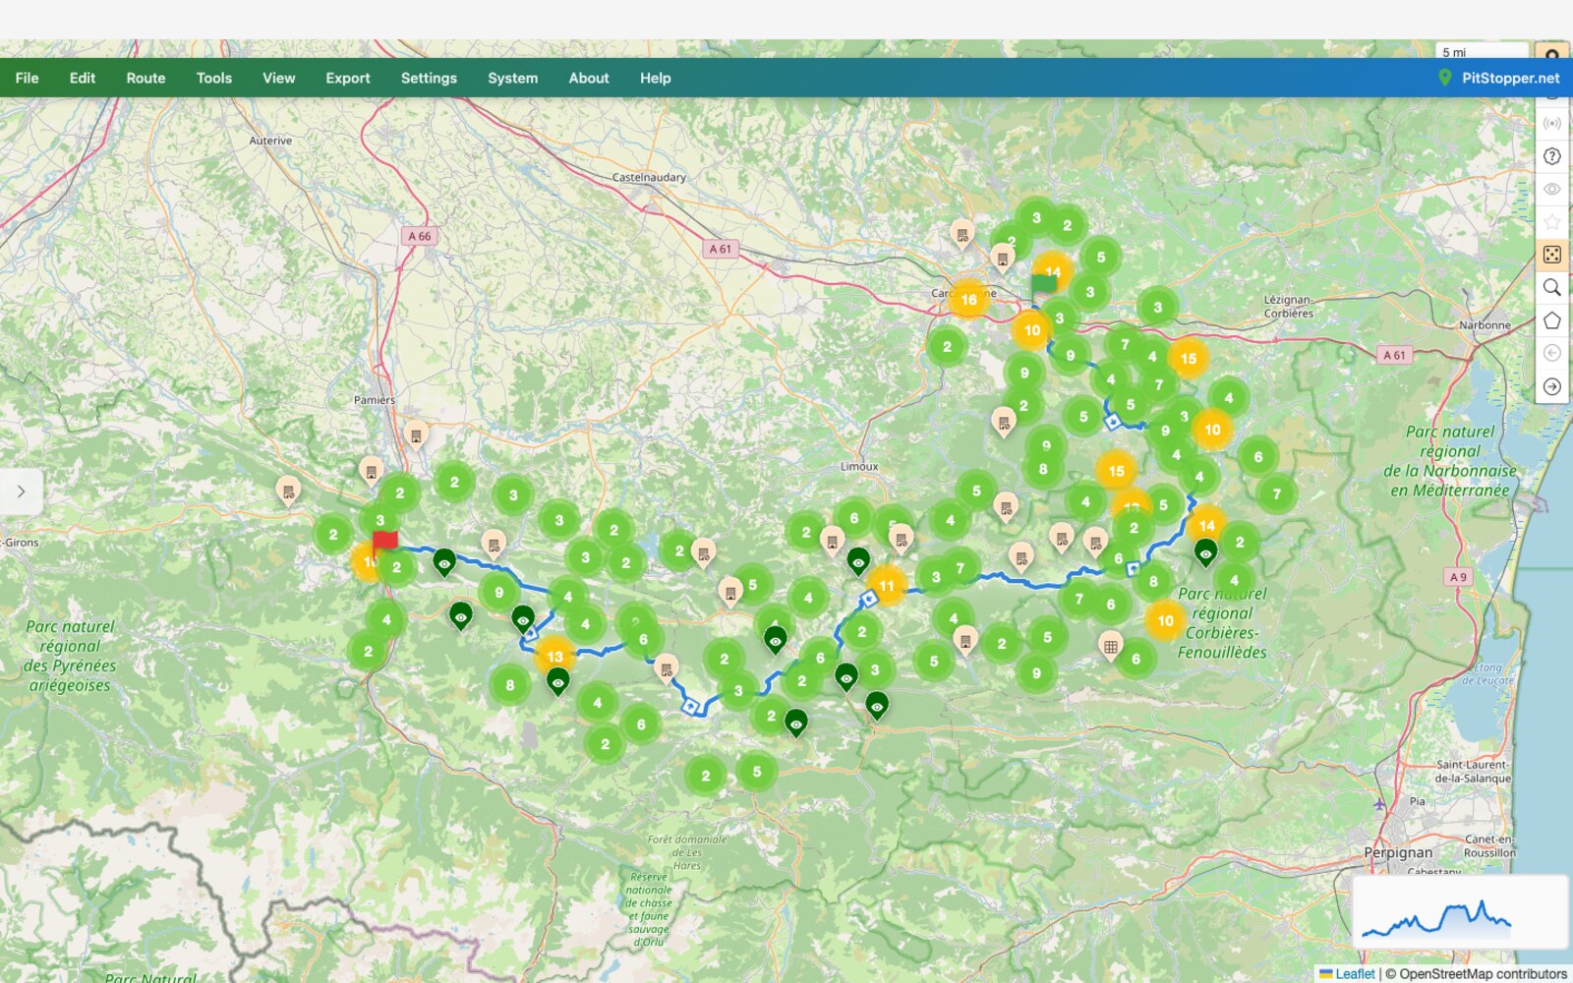Expand the 15 cluster near Lézignan-Corbières

[x=1189, y=359]
